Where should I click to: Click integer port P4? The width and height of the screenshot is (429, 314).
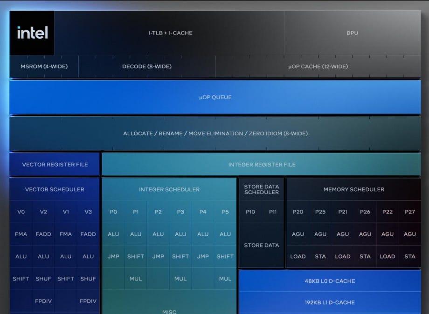[203, 212]
